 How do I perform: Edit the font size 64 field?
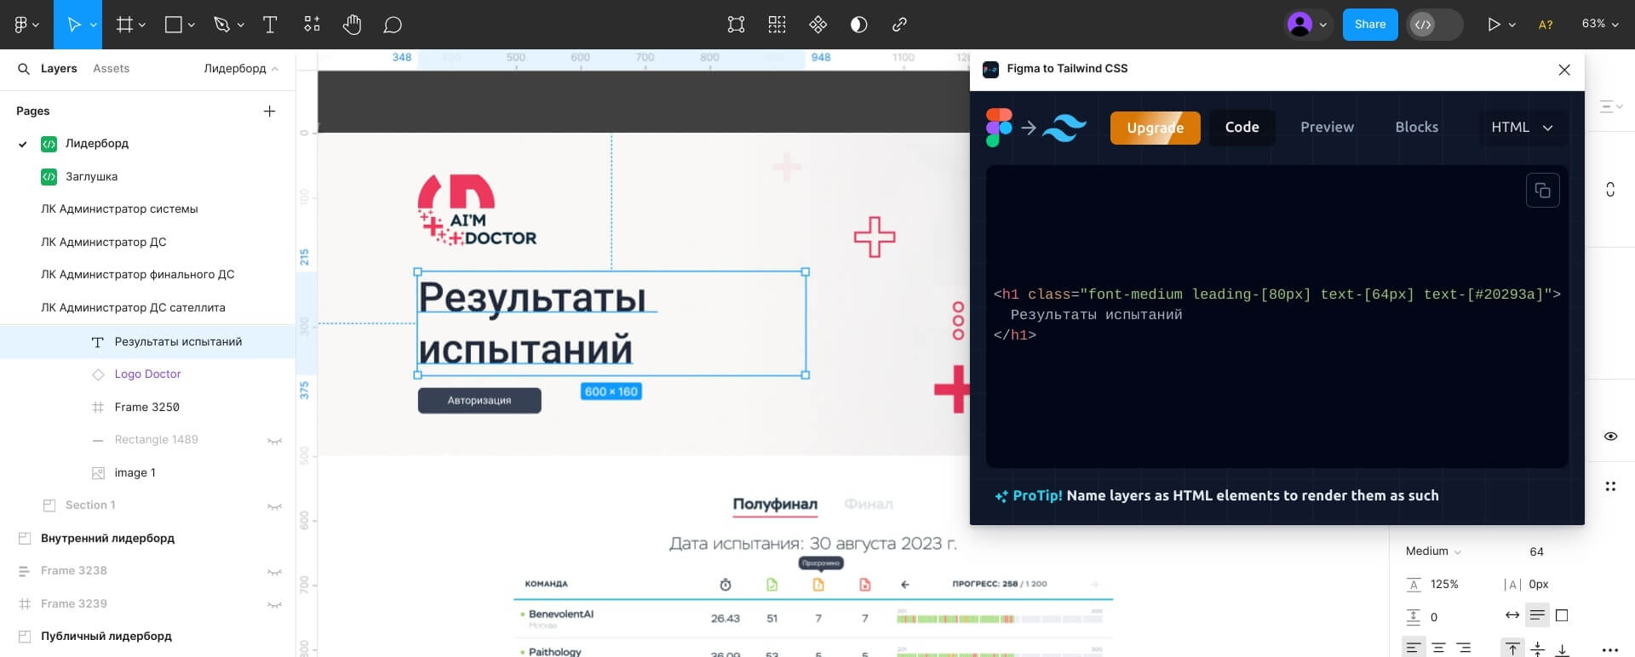[x=1536, y=551]
